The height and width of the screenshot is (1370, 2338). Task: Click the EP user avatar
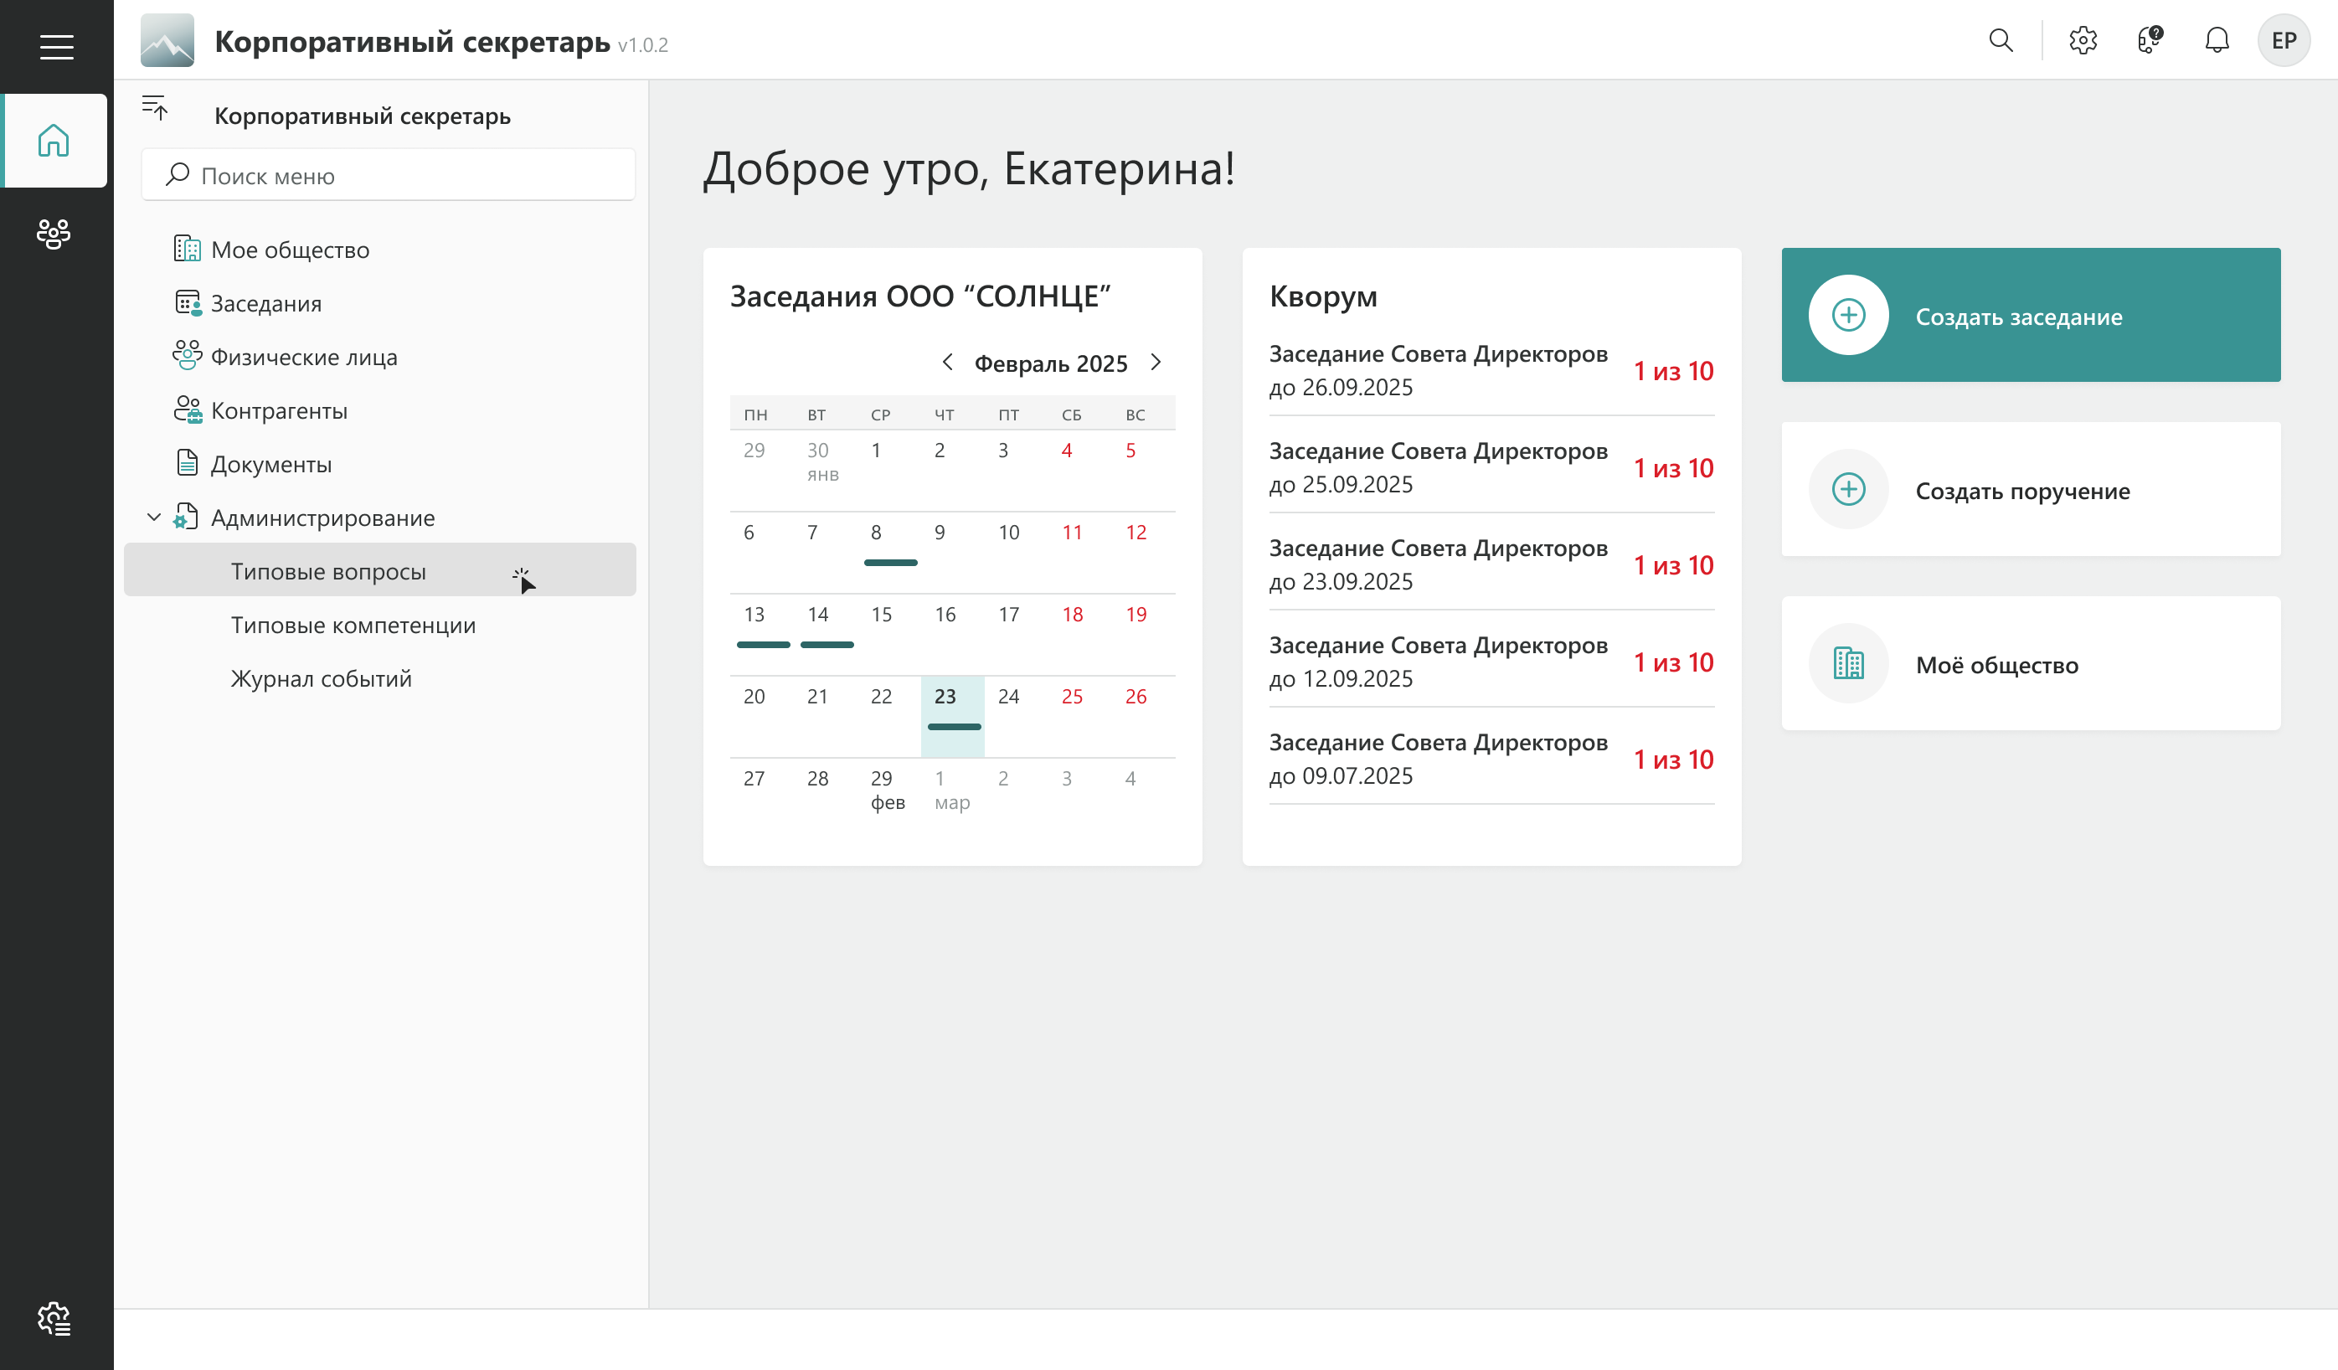pos(2284,41)
